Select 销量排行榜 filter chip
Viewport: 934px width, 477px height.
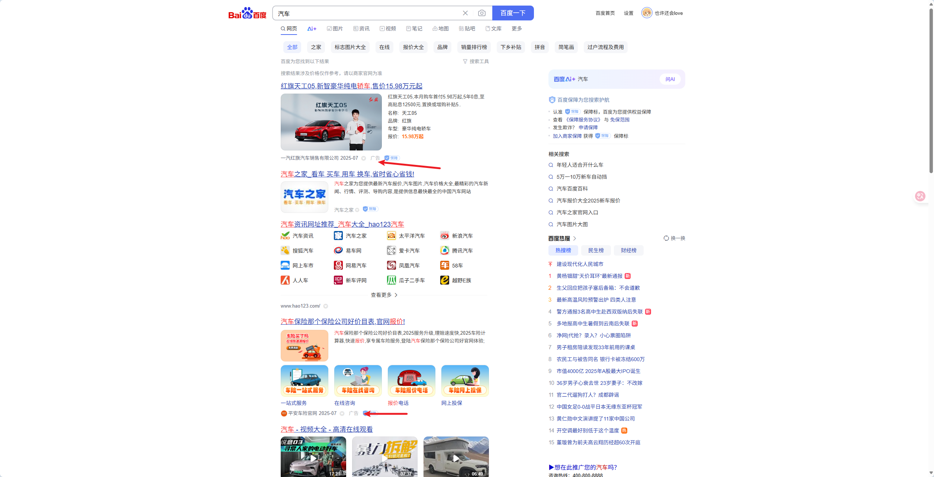click(x=474, y=47)
